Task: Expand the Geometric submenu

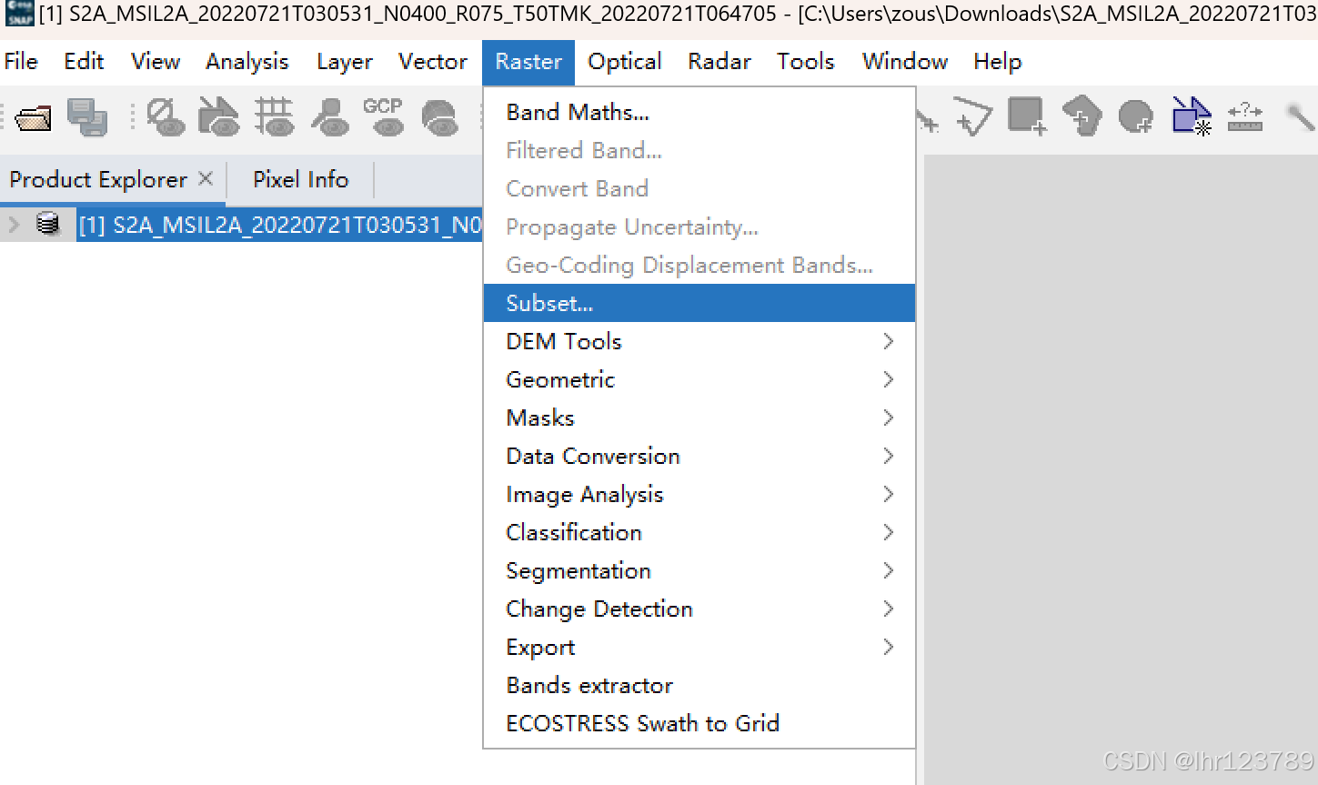Action: click(699, 379)
